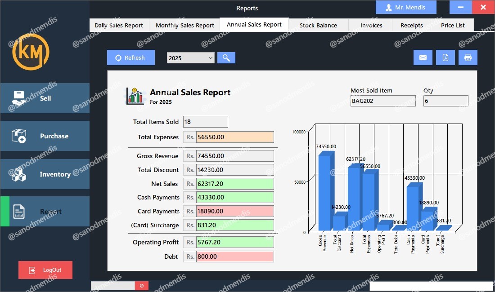Open the Purchase section

(x=45, y=136)
